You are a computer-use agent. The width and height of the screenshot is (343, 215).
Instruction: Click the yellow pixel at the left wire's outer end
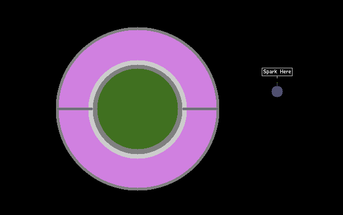[x=57, y=109]
